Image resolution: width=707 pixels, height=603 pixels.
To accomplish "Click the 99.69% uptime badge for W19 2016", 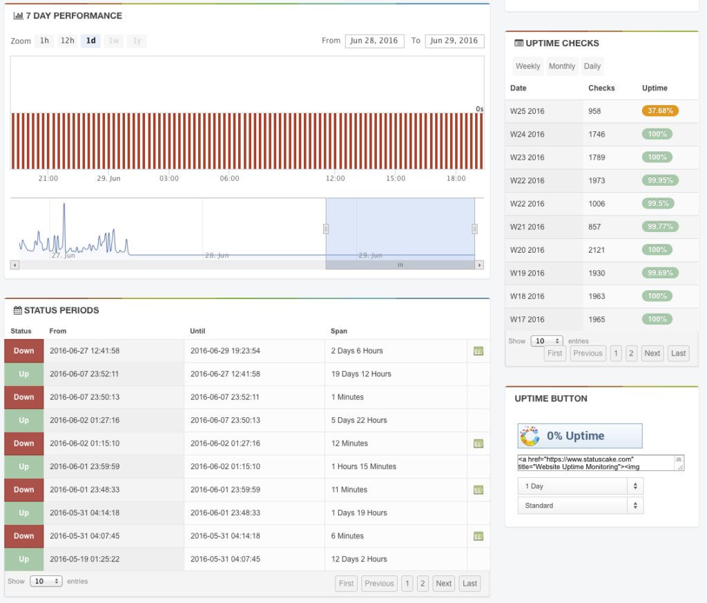I will click(x=660, y=273).
